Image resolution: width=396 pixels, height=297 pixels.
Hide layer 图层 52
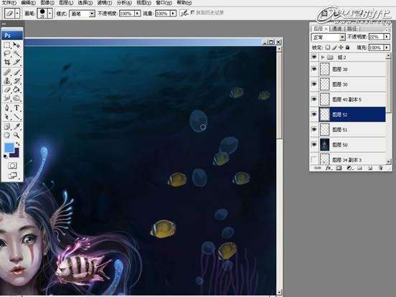(x=314, y=114)
